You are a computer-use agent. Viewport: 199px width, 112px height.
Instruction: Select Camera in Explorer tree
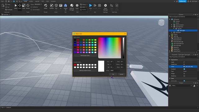tap(178, 21)
